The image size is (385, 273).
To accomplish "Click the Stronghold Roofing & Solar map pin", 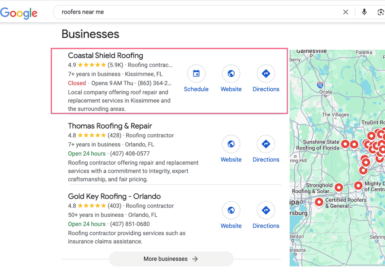I will (x=339, y=187).
